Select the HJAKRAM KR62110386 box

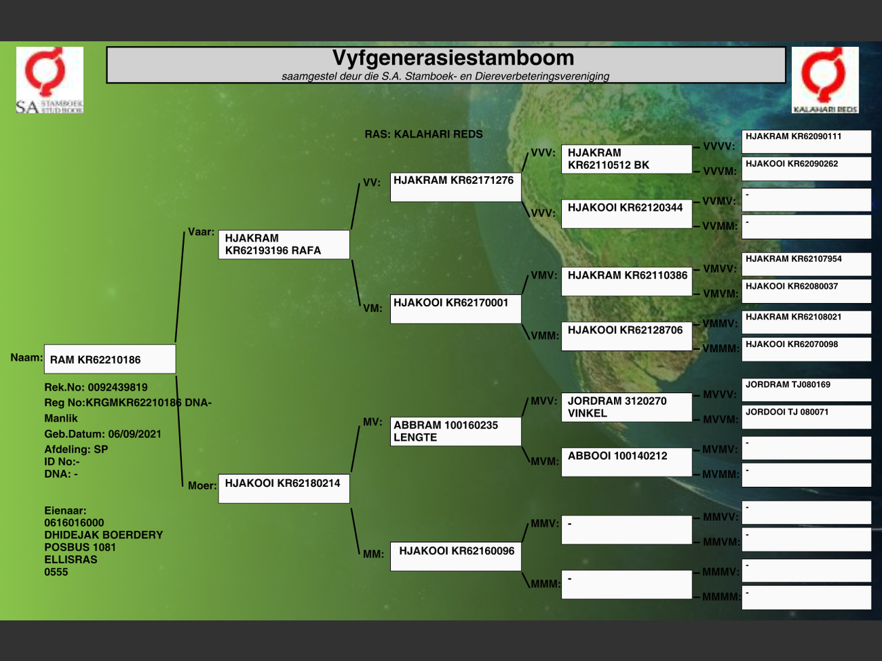tap(626, 281)
